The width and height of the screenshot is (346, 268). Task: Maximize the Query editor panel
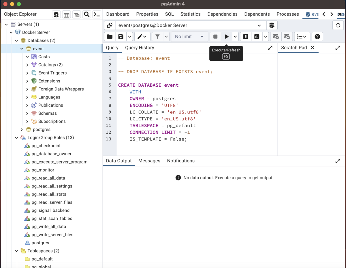[x=270, y=48]
